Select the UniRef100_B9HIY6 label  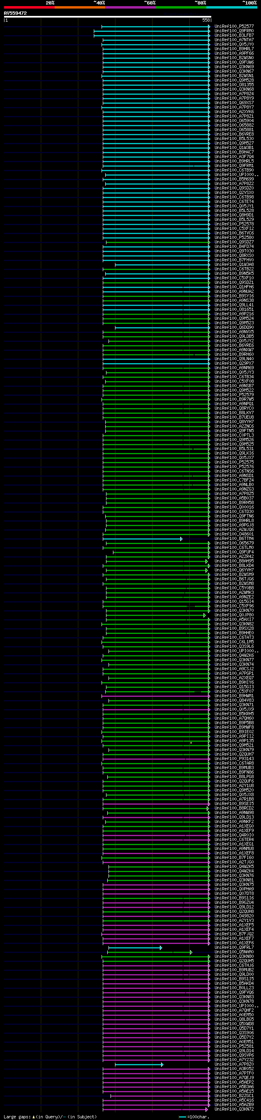coord(234,683)
